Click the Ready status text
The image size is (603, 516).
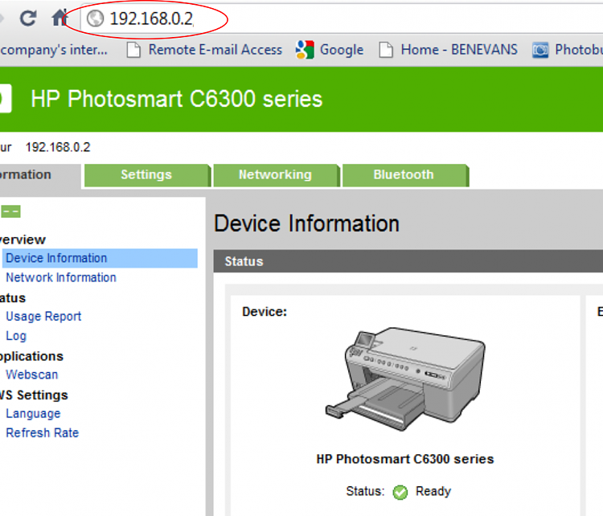(433, 491)
